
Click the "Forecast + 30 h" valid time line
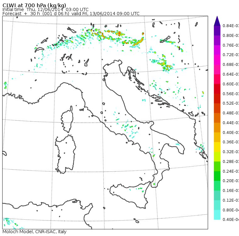[x=71, y=14]
